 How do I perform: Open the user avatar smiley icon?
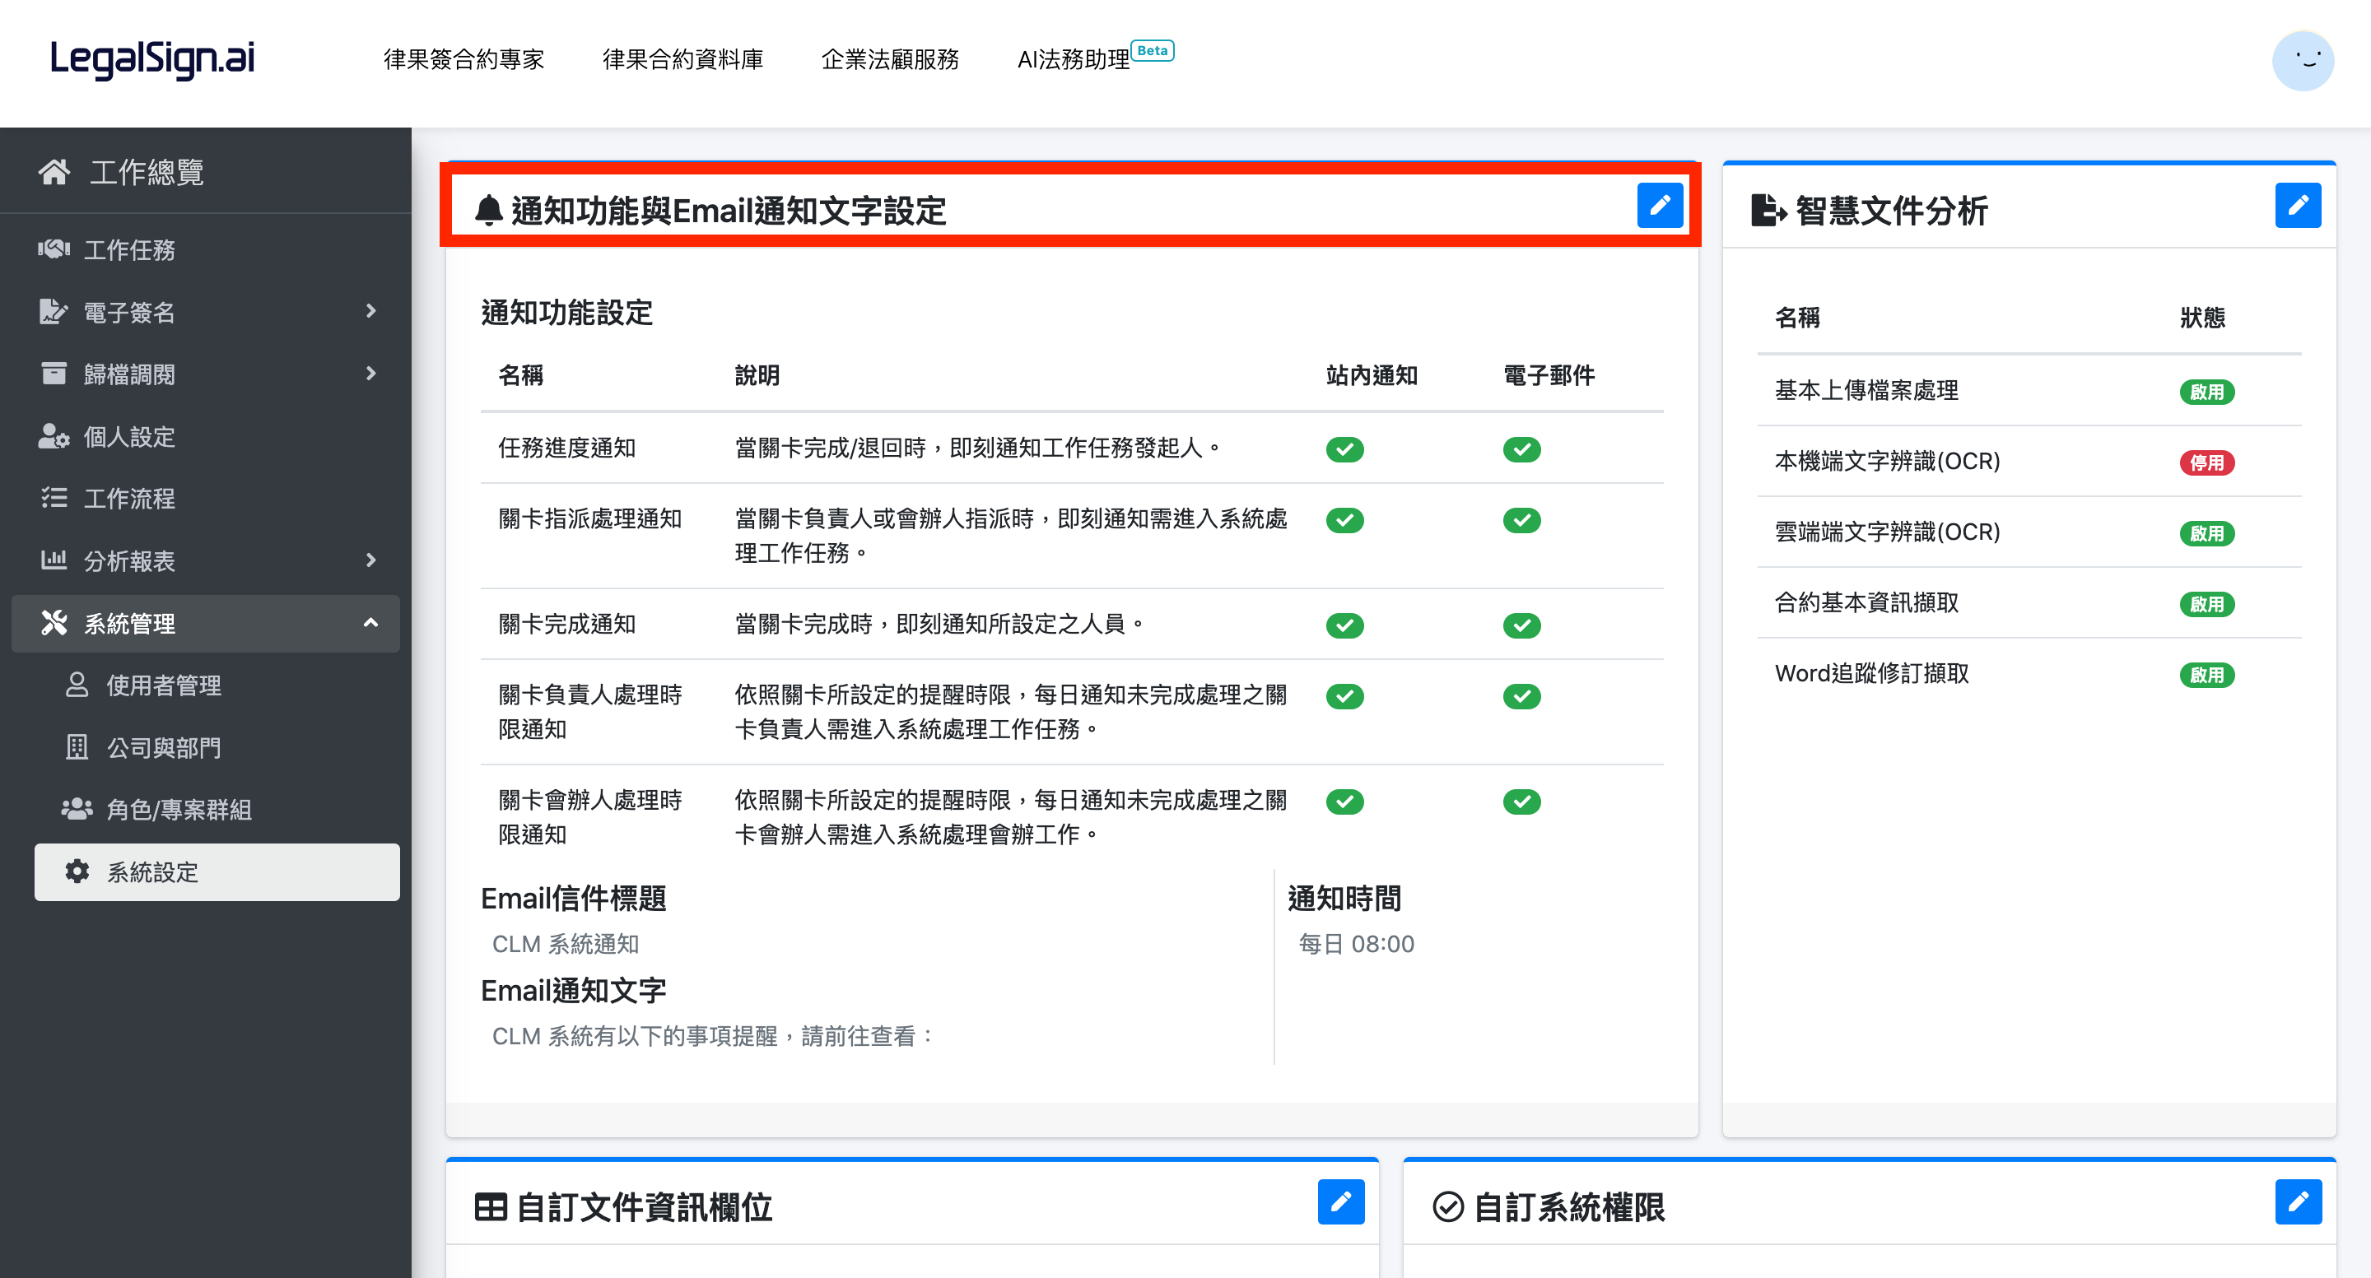point(2302,61)
